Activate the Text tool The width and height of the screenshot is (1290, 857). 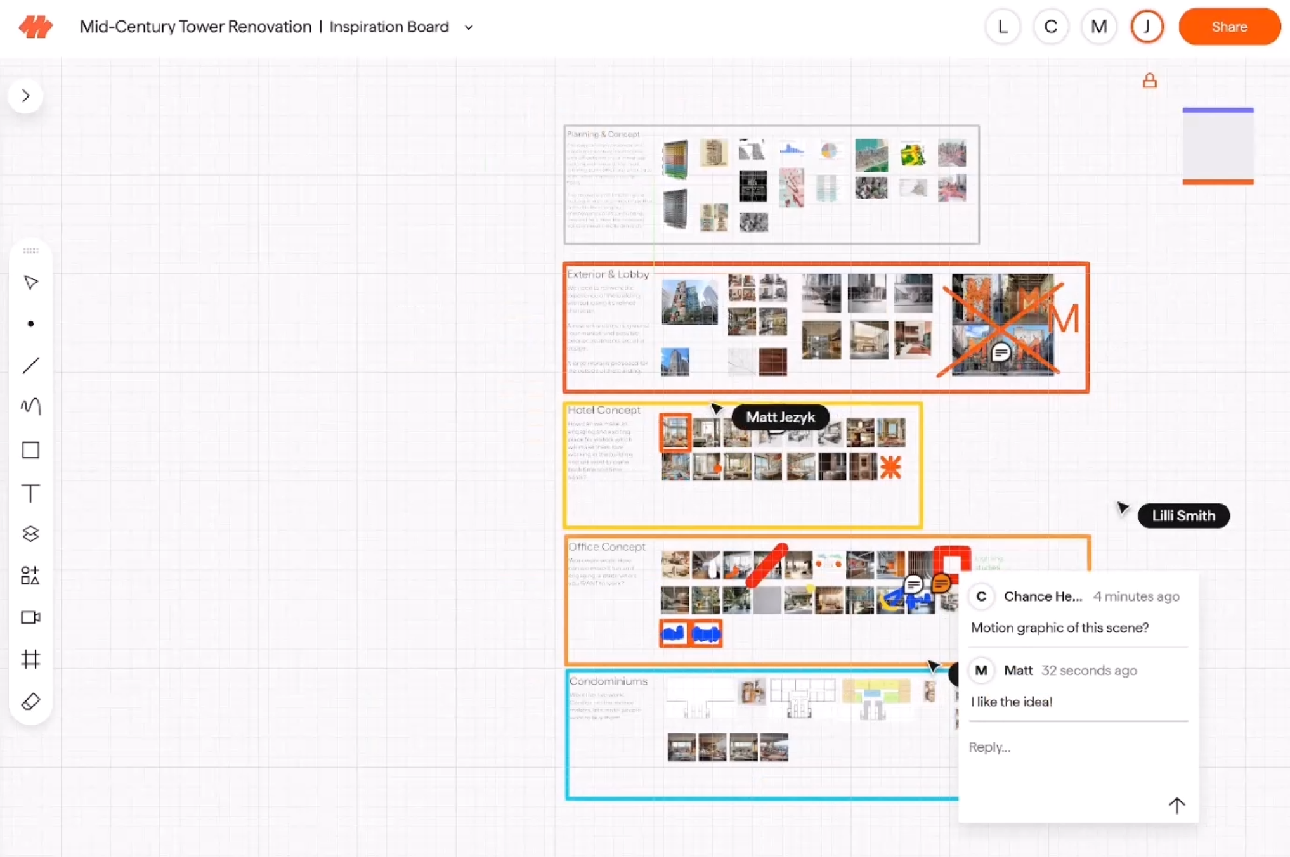[30, 493]
